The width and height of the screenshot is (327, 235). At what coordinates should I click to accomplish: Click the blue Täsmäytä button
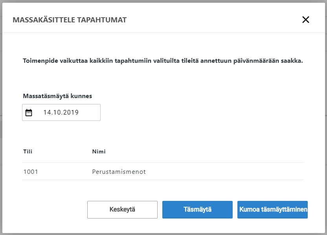coord(197,209)
